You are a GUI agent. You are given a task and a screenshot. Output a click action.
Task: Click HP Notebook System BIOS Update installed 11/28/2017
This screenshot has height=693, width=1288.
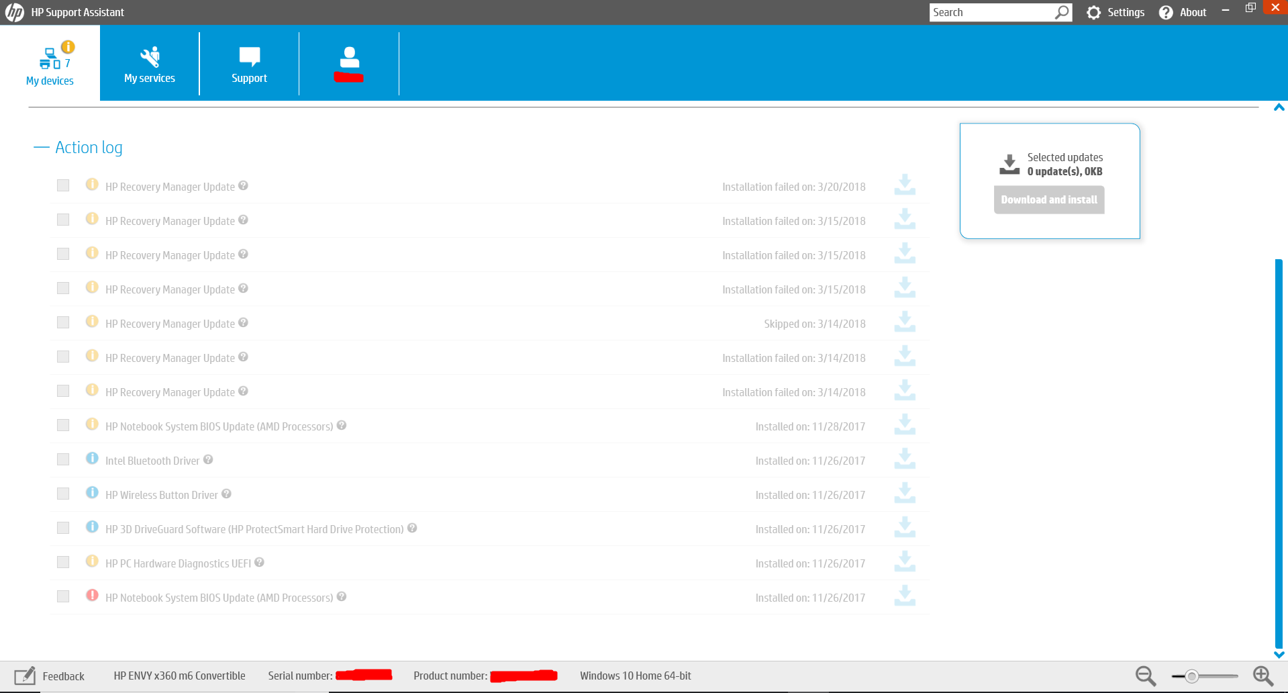coord(219,426)
